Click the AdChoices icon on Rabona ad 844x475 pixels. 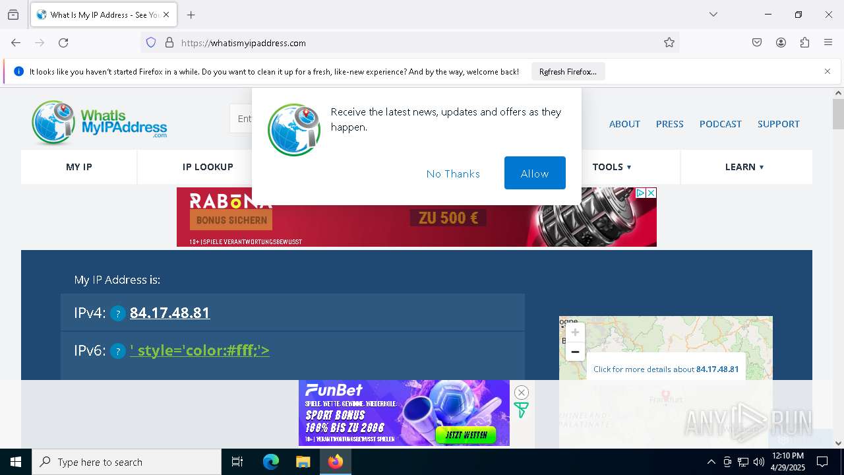[640, 193]
